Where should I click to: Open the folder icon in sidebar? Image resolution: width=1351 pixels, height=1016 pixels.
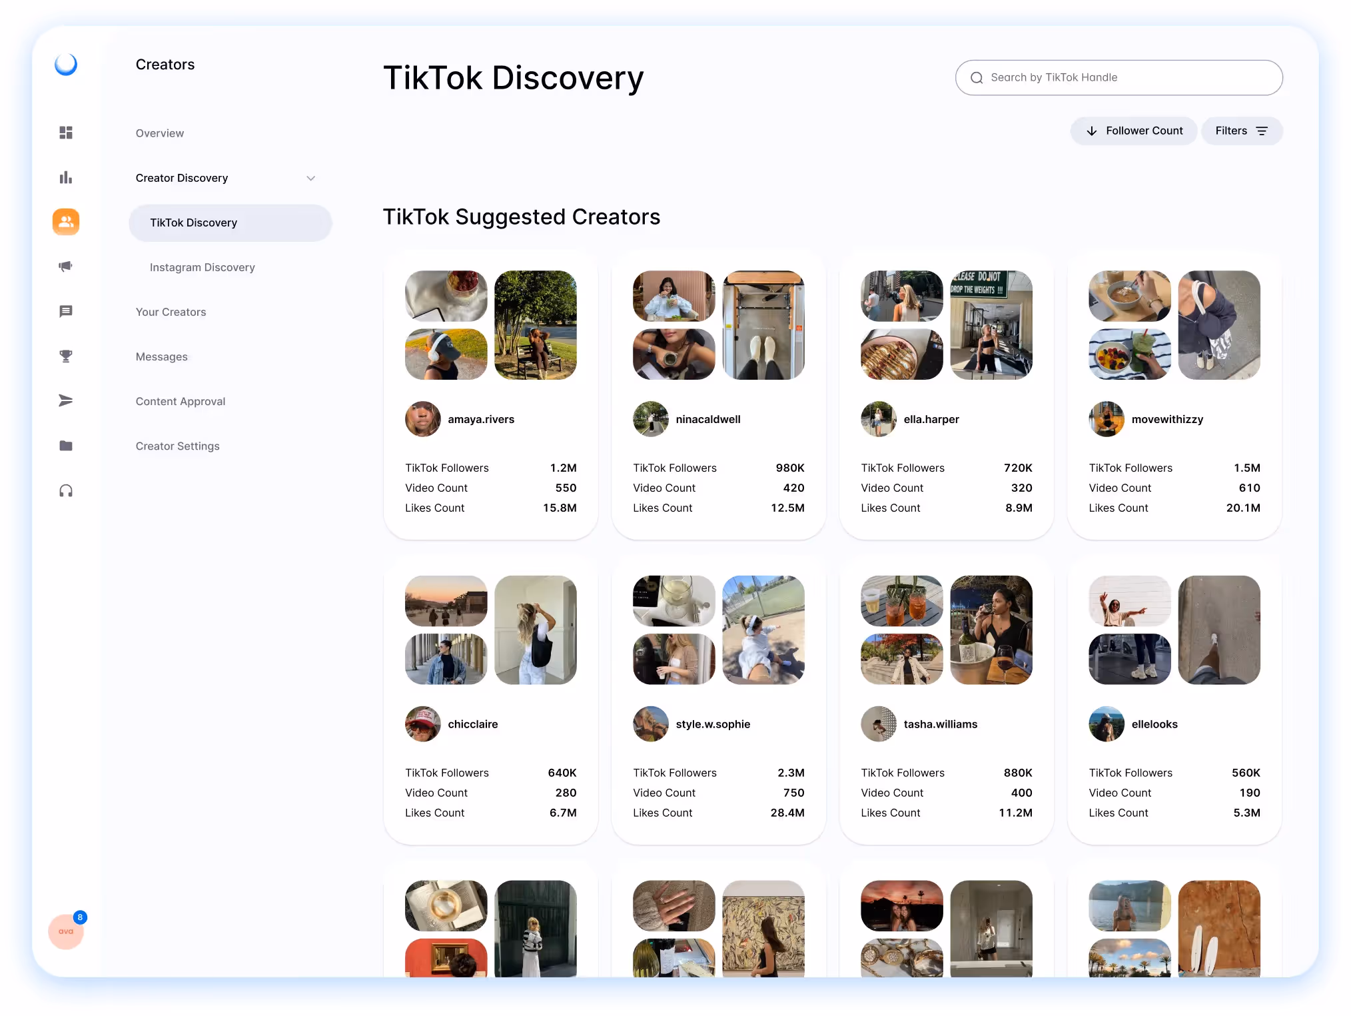65,445
